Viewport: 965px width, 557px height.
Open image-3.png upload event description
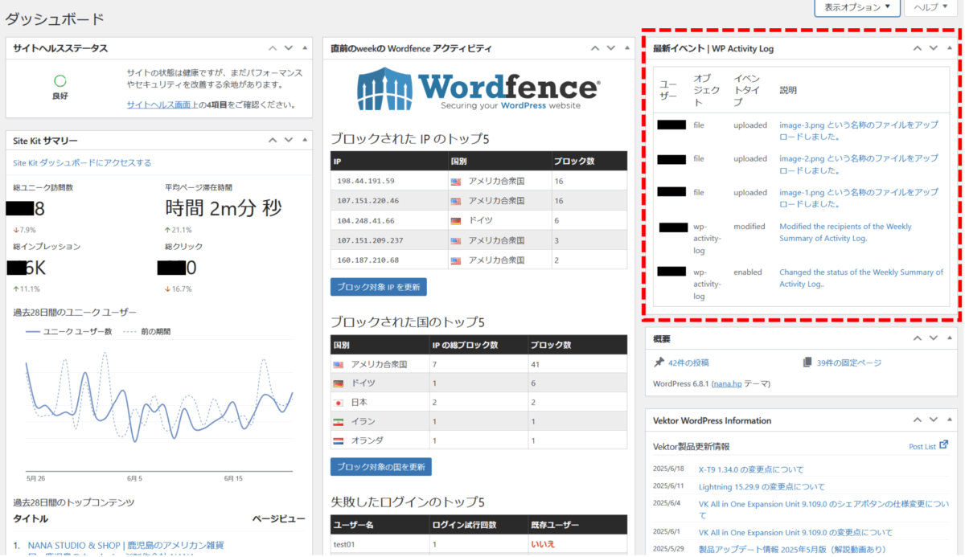(859, 130)
